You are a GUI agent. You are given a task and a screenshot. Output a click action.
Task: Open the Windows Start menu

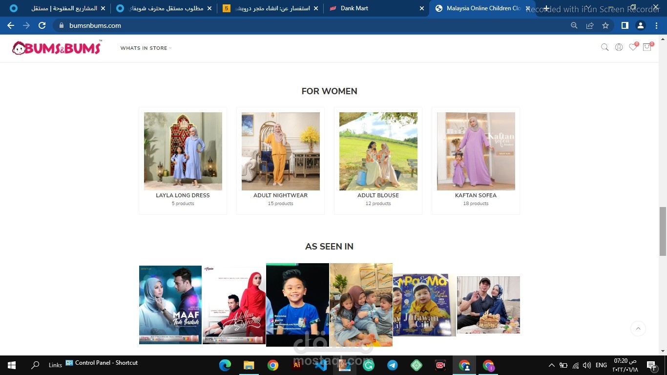coord(12,365)
